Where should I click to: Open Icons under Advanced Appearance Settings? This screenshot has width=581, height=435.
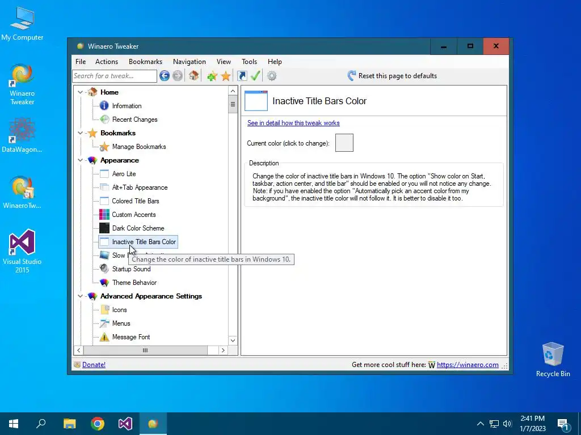119,310
